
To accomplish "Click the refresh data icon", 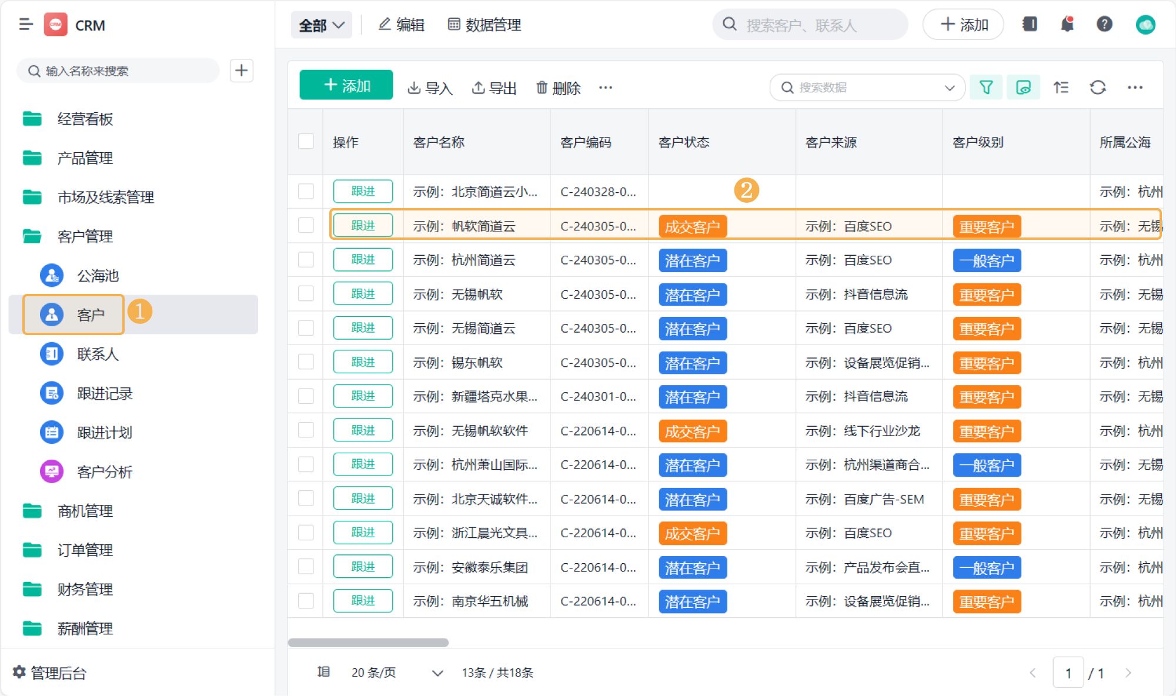I will coord(1097,88).
